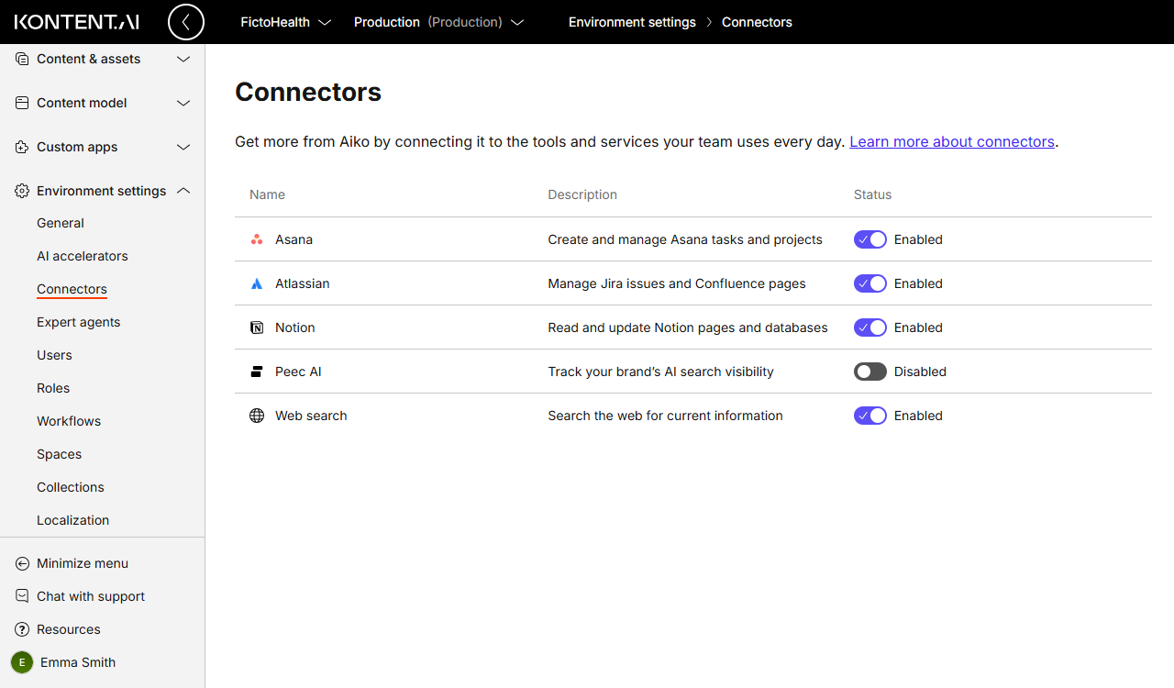Turn off the Notion connector switch
Screen dimensions: 1174x688
pyautogui.click(x=870, y=327)
